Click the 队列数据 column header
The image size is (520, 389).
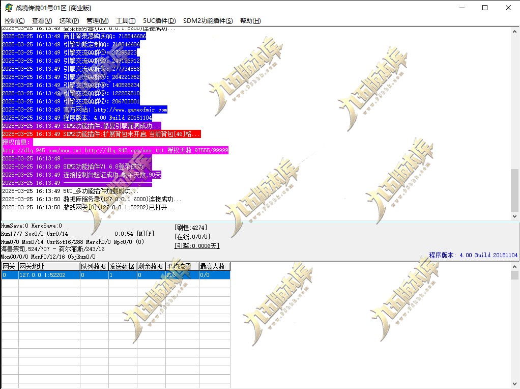point(94,266)
